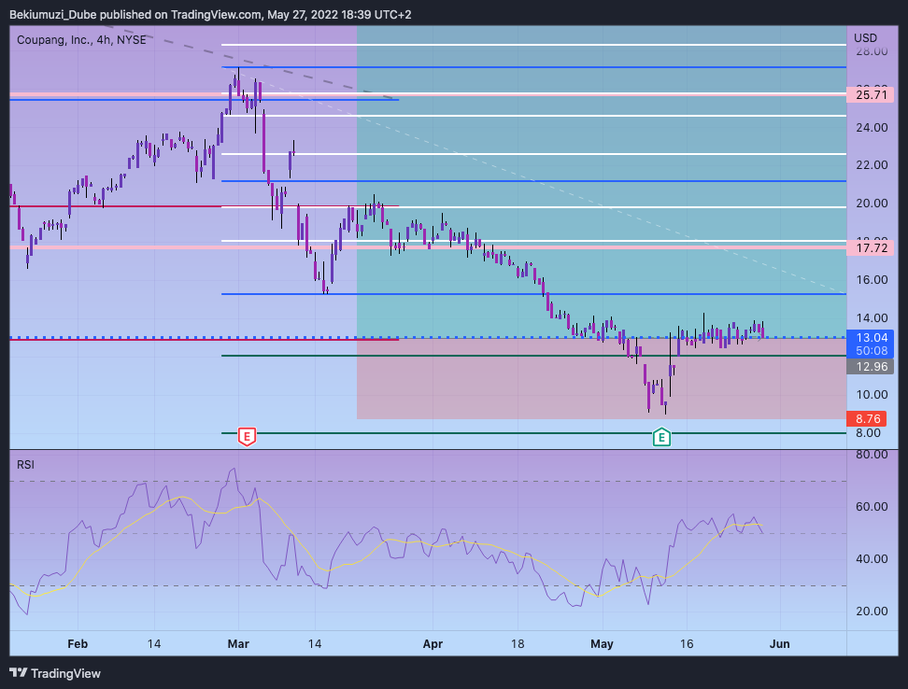Click the 60.00 RSI scale value
The image size is (908, 689).
(x=872, y=507)
